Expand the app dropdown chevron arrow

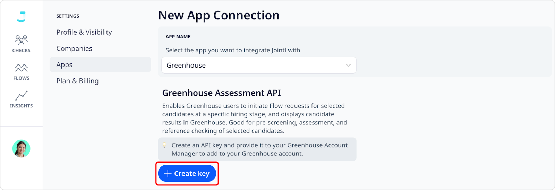click(x=348, y=65)
